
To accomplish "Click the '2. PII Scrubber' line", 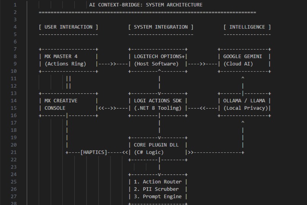I will pos(156,189).
